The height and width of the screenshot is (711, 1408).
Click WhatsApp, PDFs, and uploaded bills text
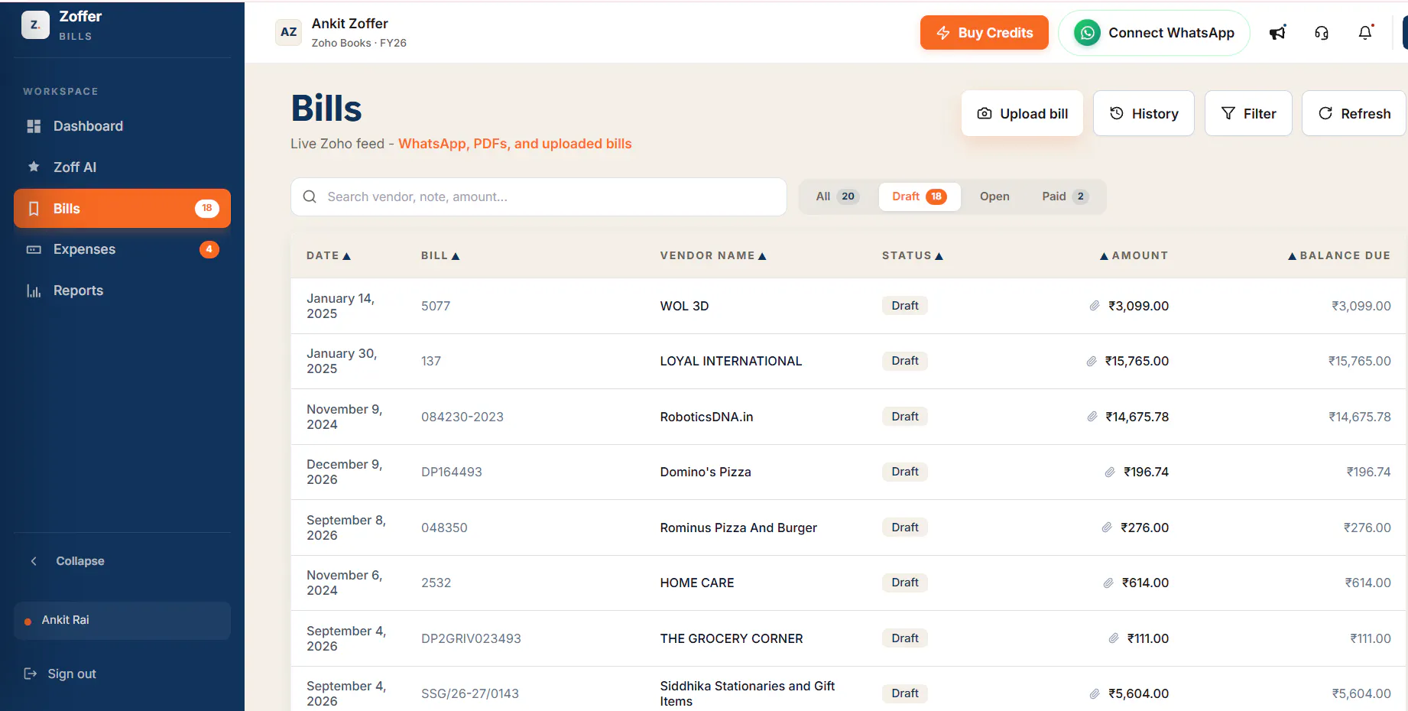(x=515, y=144)
